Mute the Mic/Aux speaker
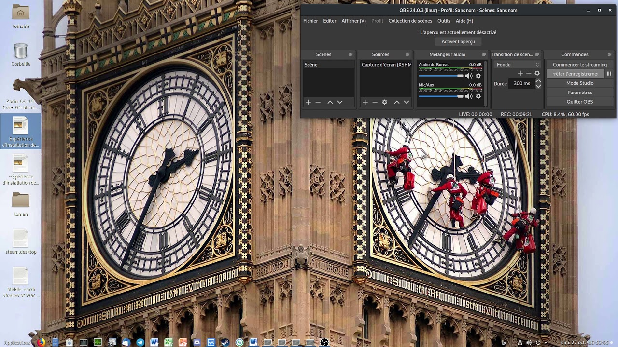The image size is (618, 347). click(469, 96)
